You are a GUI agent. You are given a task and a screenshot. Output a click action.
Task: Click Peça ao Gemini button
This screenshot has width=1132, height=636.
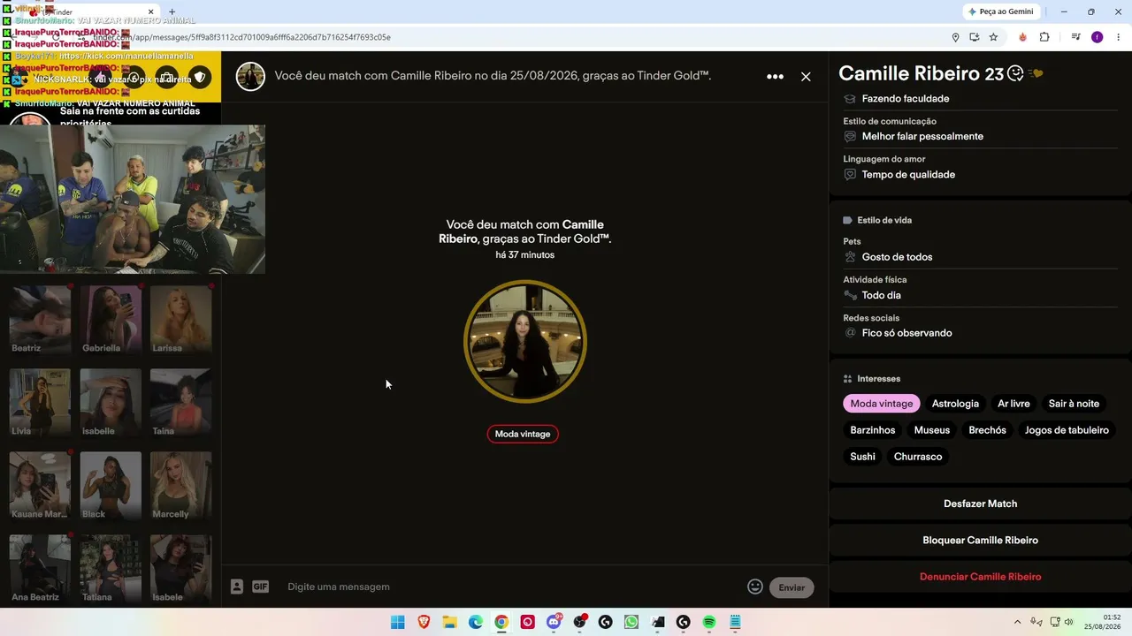tap(1001, 11)
